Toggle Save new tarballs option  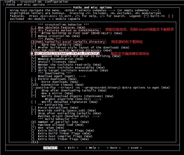(56, 45)
